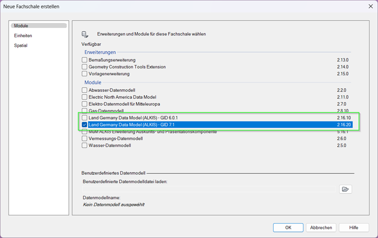The width and height of the screenshot is (378, 238).
Task: Confirm with the OK button
Action: click(288, 227)
